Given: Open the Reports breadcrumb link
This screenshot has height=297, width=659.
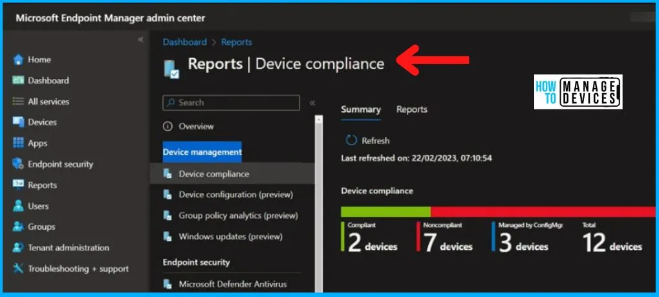Looking at the screenshot, I should pyautogui.click(x=237, y=42).
